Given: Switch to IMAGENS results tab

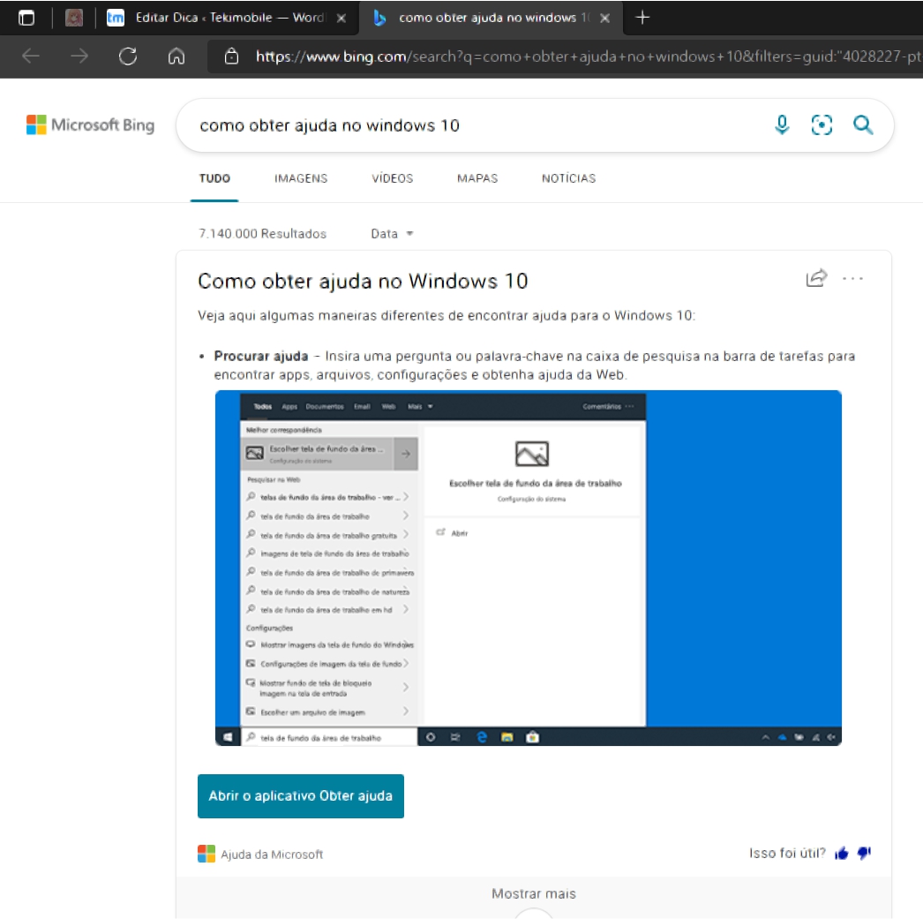Looking at the screenshot, I should coord(301,178).
